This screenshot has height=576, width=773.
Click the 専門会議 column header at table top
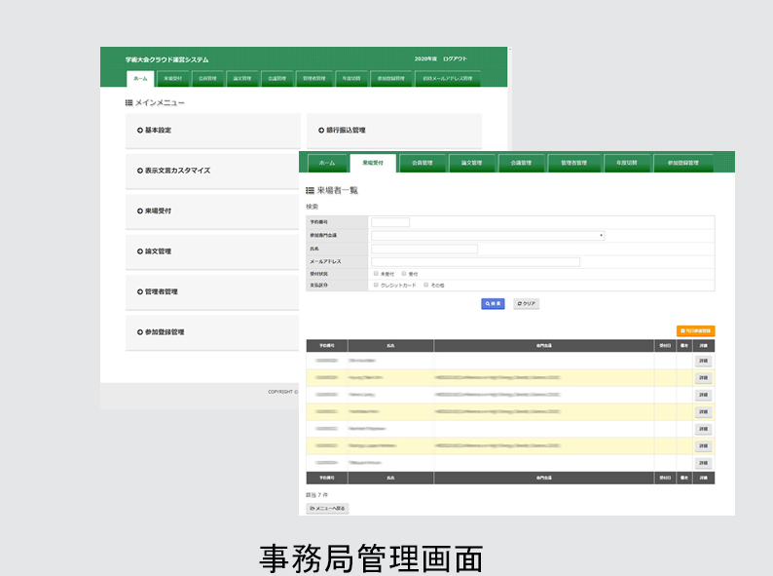tap(544, 345)
